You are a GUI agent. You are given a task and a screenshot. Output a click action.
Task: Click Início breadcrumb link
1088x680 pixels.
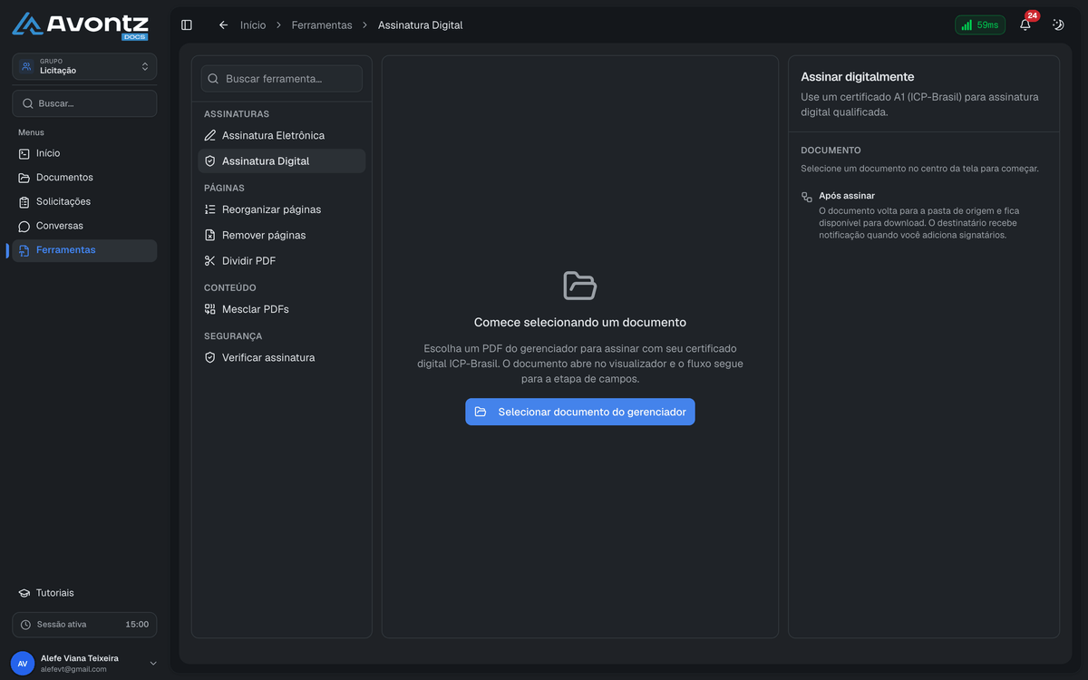pos(253,25)
